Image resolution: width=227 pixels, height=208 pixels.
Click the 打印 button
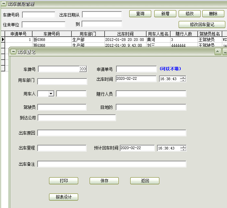click(x=64, y=181)
